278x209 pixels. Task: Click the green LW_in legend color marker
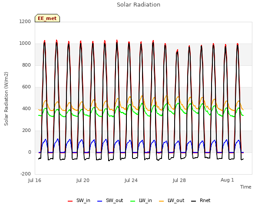pyautogui.click(x=133, y=201)
